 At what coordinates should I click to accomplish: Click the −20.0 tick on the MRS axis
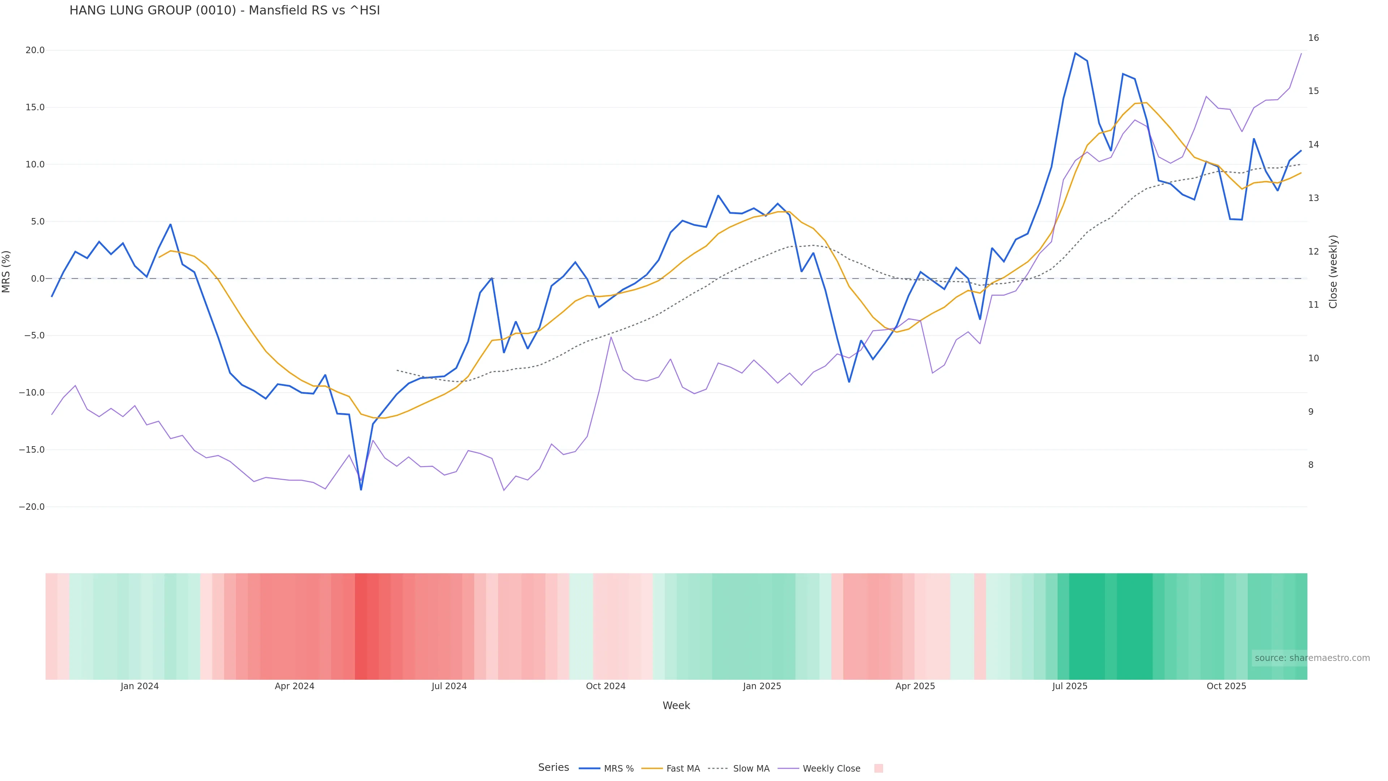click(x=32, y=507)
